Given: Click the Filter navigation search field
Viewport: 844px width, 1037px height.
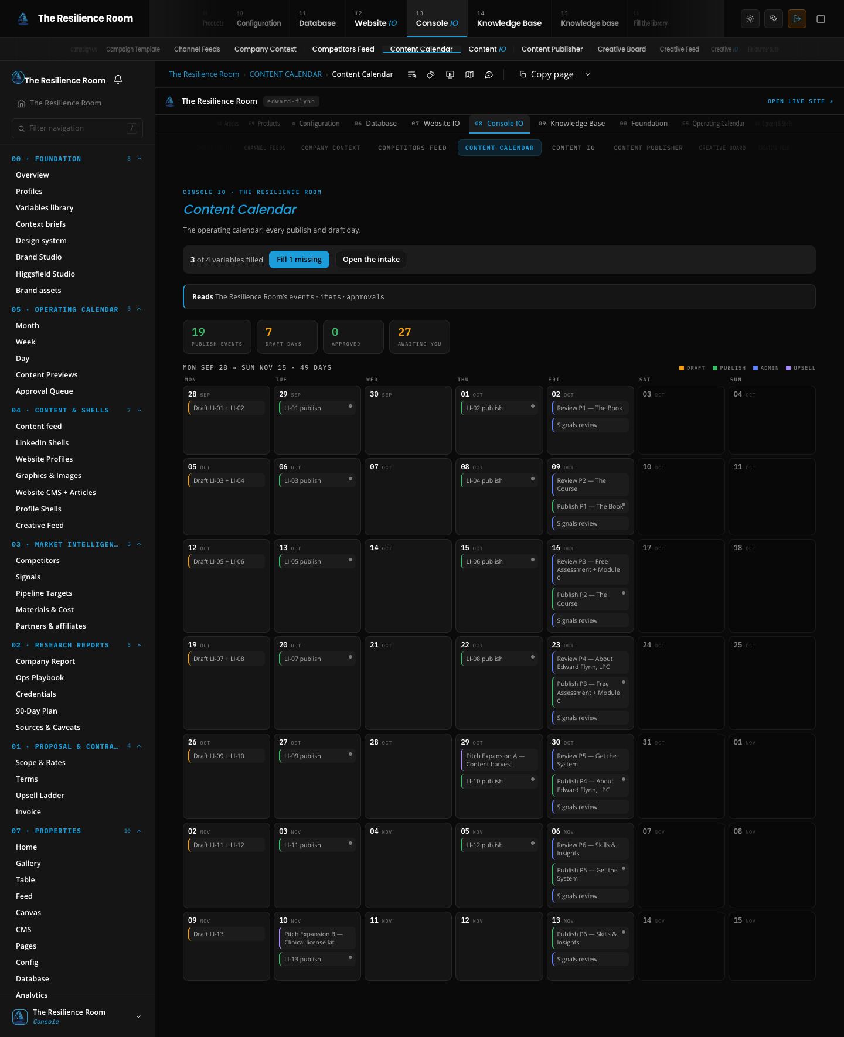Looking at the screenshot, I should coord(77,128).
